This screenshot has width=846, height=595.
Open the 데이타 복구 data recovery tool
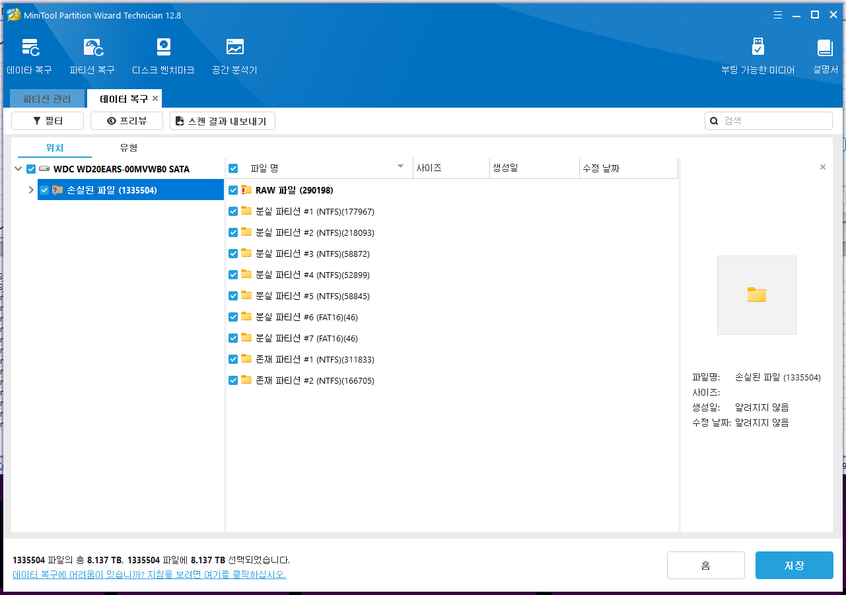(x=29, y=55)
